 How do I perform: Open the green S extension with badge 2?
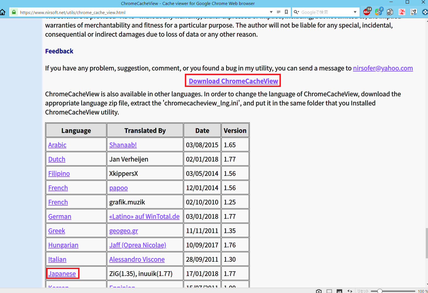(x=379, y=12)
